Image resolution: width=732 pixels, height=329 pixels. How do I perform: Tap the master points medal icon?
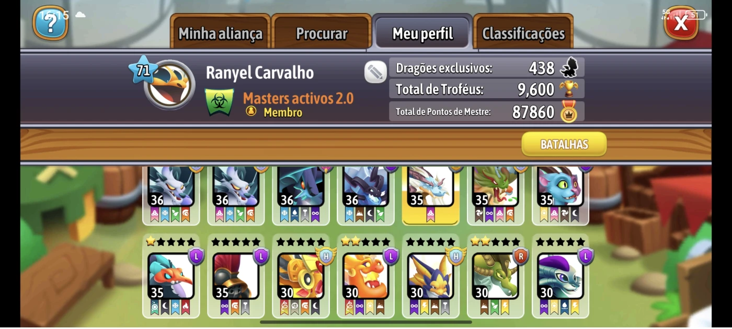(x=569, y=111)
